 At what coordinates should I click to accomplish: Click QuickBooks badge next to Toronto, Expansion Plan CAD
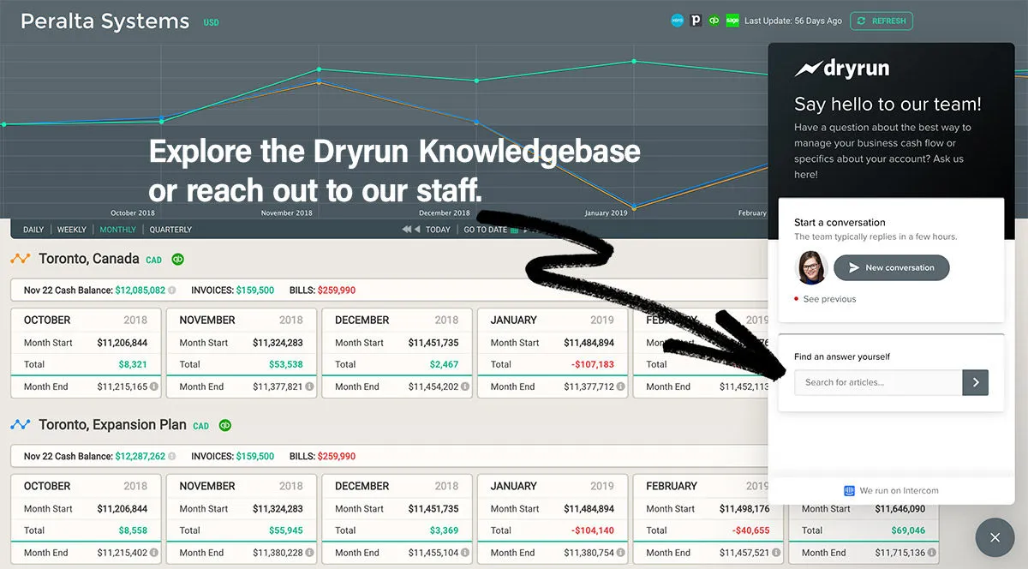coord(225,425)
